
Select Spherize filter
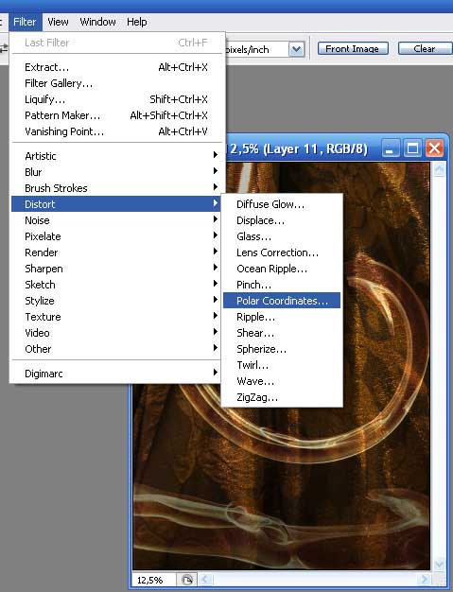point(282,349)
